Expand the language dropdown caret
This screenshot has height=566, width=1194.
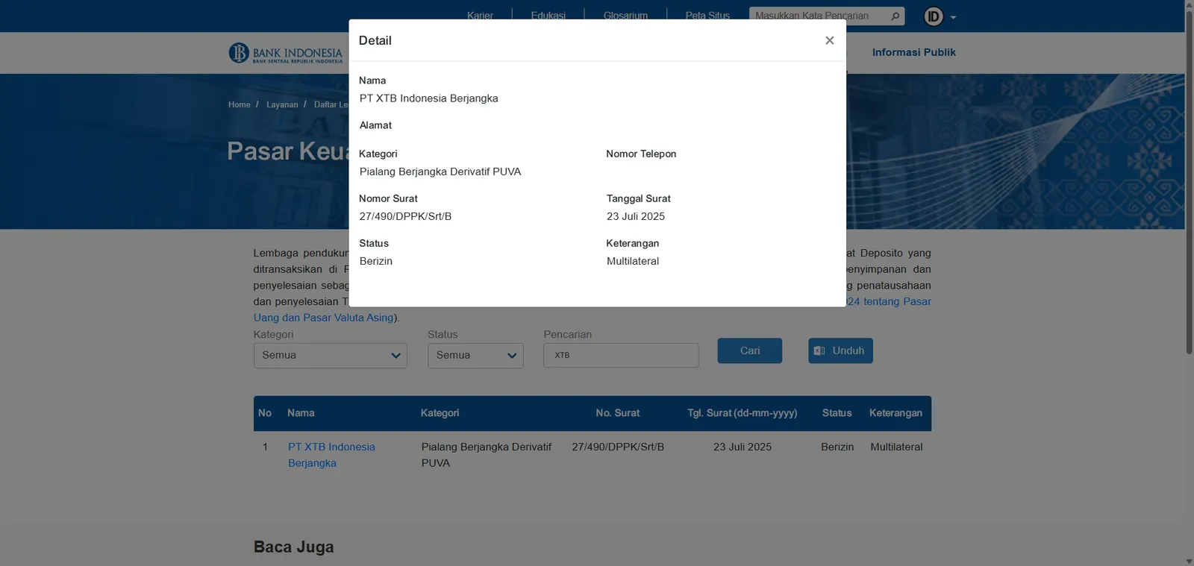(953, 17)
